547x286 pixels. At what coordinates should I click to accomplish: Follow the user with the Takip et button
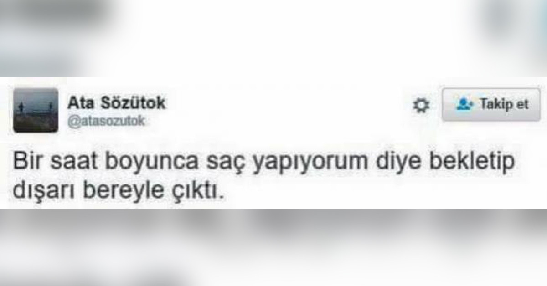tap(491, 105)
